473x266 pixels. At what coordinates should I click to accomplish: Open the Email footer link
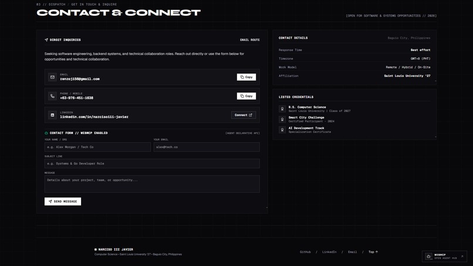point(352,252)
